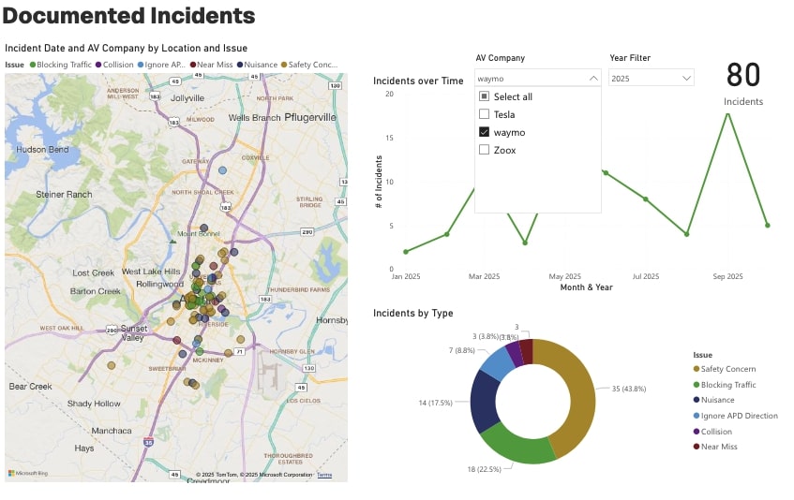Image resolution: width=794 pixels, height=500 pixels.
Task: Enable the Zoox checkbox
Action: point(485,150)
